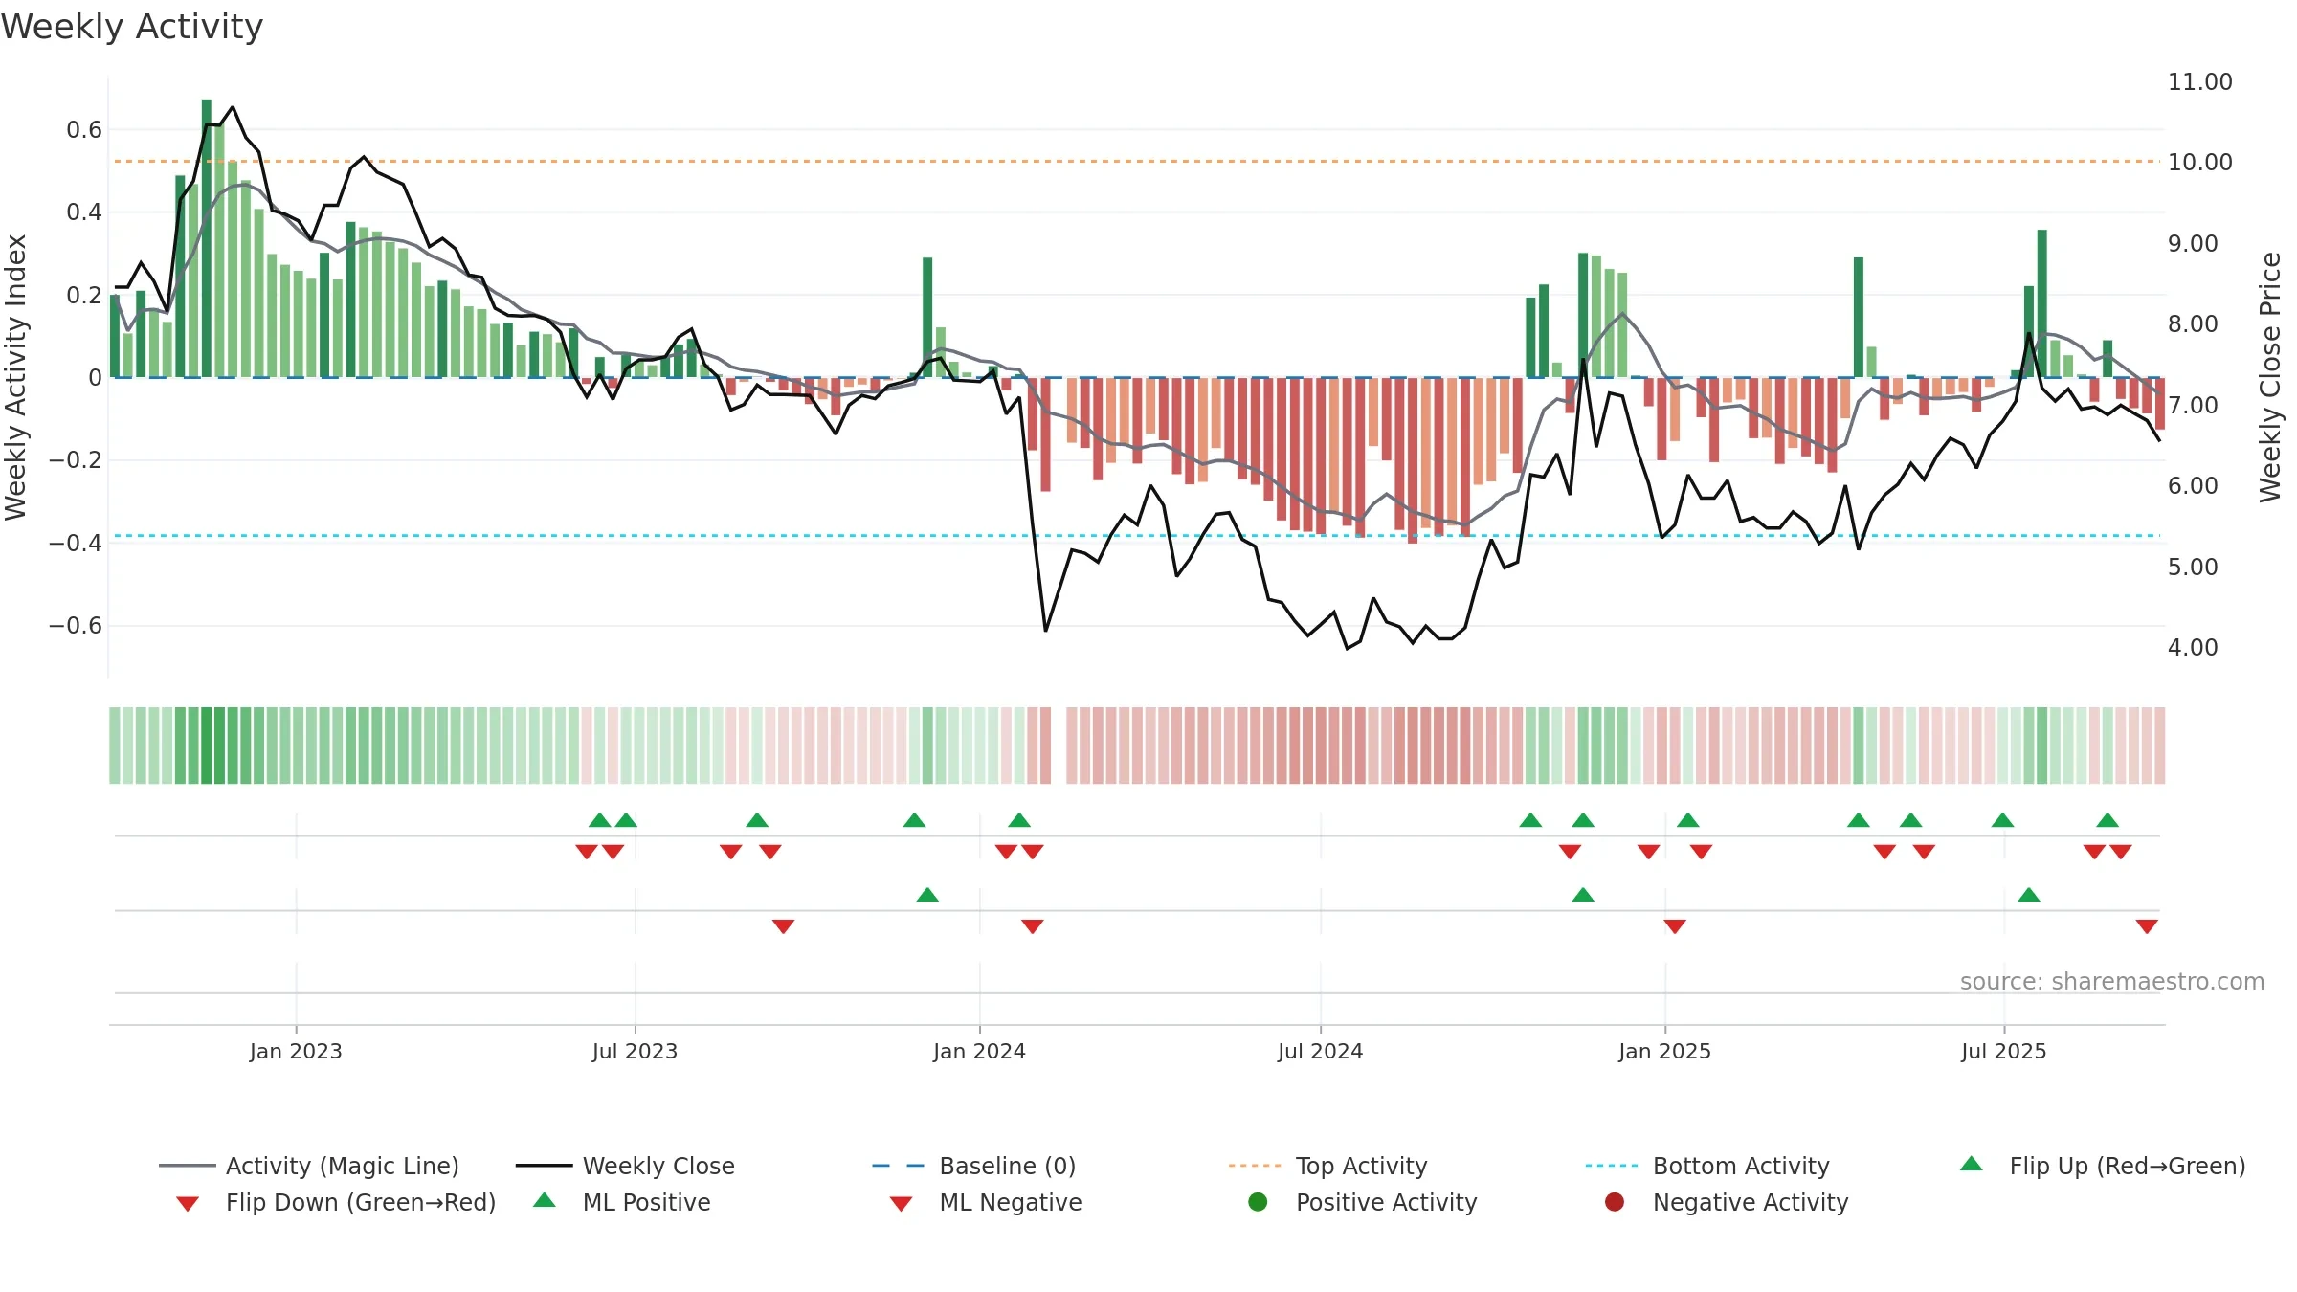This screenshot has height=1292, width=2297.
Task: Toggle the Top Activity legend entry
Action: (x=1328, y=1166)
